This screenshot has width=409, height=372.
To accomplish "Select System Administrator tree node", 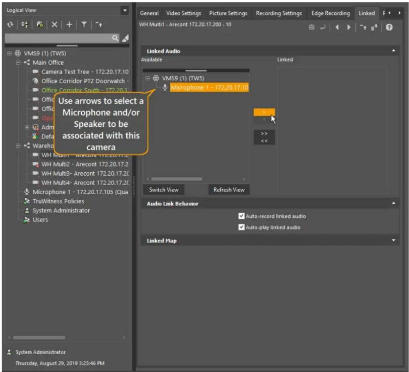I will (x=61, y=210).
